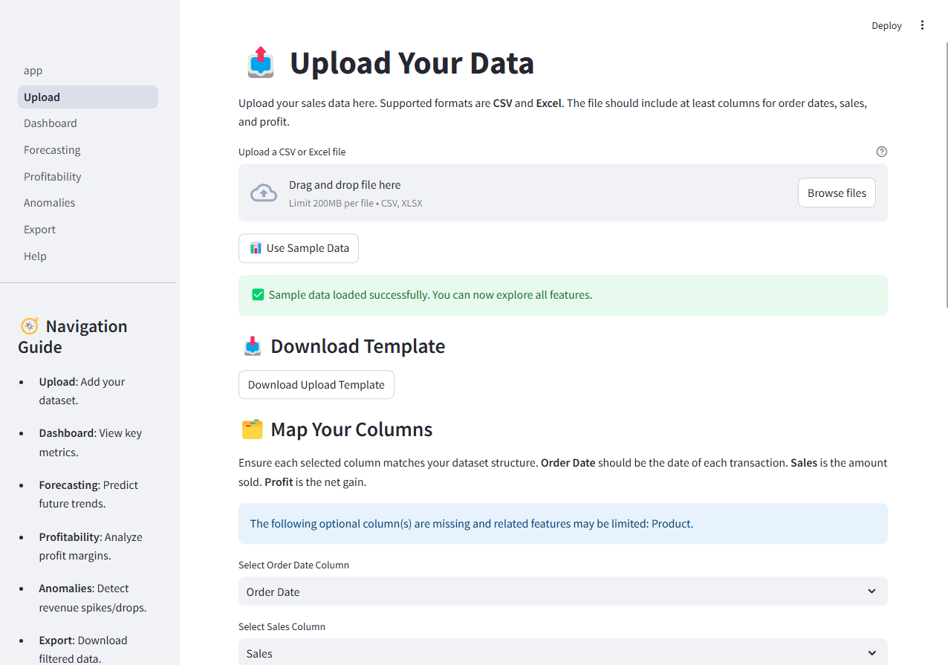The image size is (948, 665).
Task: Click the bar chart icon on Use Sample Data
Action: click(256, 247)
